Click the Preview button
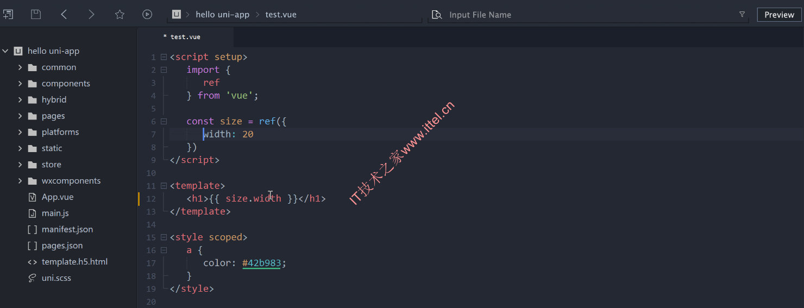The height and width of the screenshot is (308, 804). click(x=779, y=15)
